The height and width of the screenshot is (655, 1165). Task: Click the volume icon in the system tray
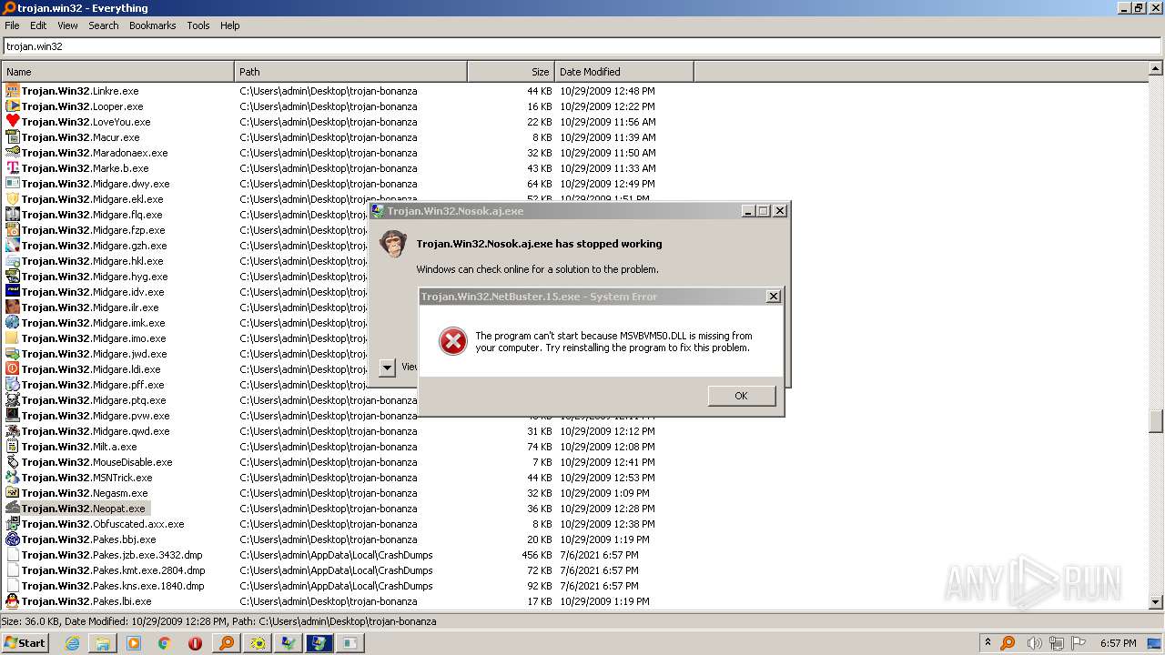click(1034, 643)
